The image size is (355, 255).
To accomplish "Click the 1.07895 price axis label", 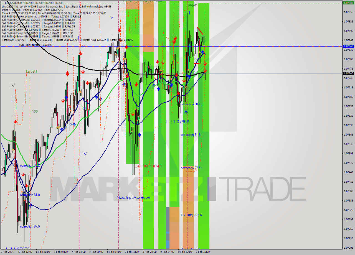I will [348, 31].
